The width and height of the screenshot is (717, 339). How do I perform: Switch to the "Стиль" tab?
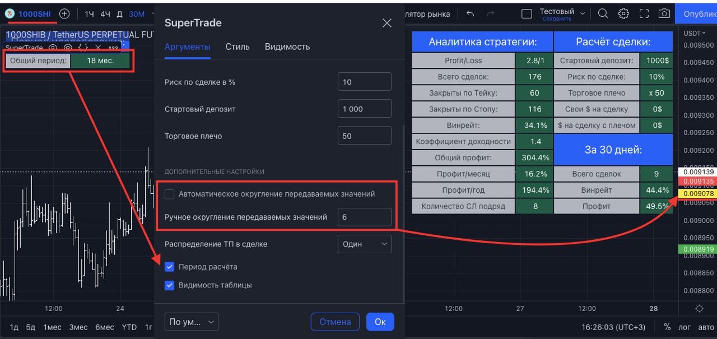click(238, 47)
